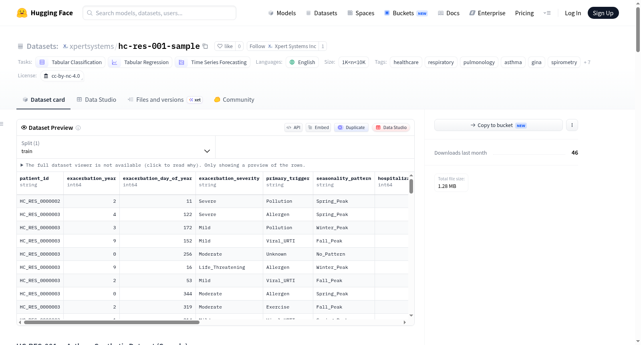Click the English language globe icon
This screenshot has width=641, height=345.
pyautogui.click(x=292, y=62)
